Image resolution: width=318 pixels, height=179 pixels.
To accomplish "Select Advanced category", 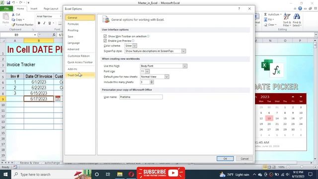I will point(80,49).
